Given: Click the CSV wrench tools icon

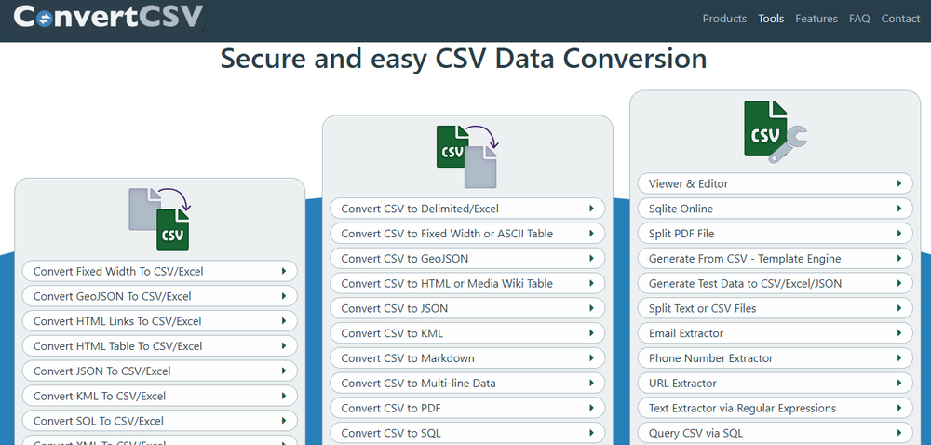Looking at the screenshot, I should (775, 131).
